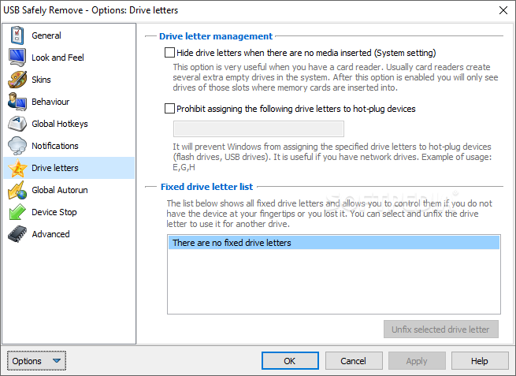Viewport: 516px width, 376px height.
Task: Open the Options dropdown button
Action: click(36, 361)
